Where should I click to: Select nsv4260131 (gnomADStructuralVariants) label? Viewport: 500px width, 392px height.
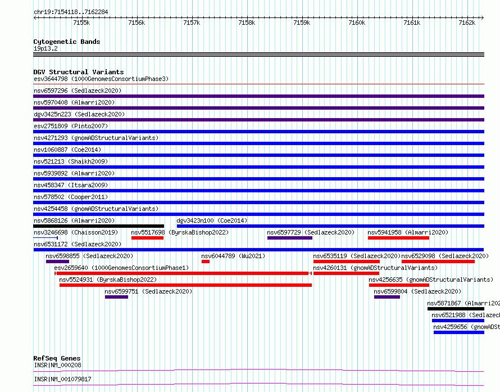click(x=375, y=268)
